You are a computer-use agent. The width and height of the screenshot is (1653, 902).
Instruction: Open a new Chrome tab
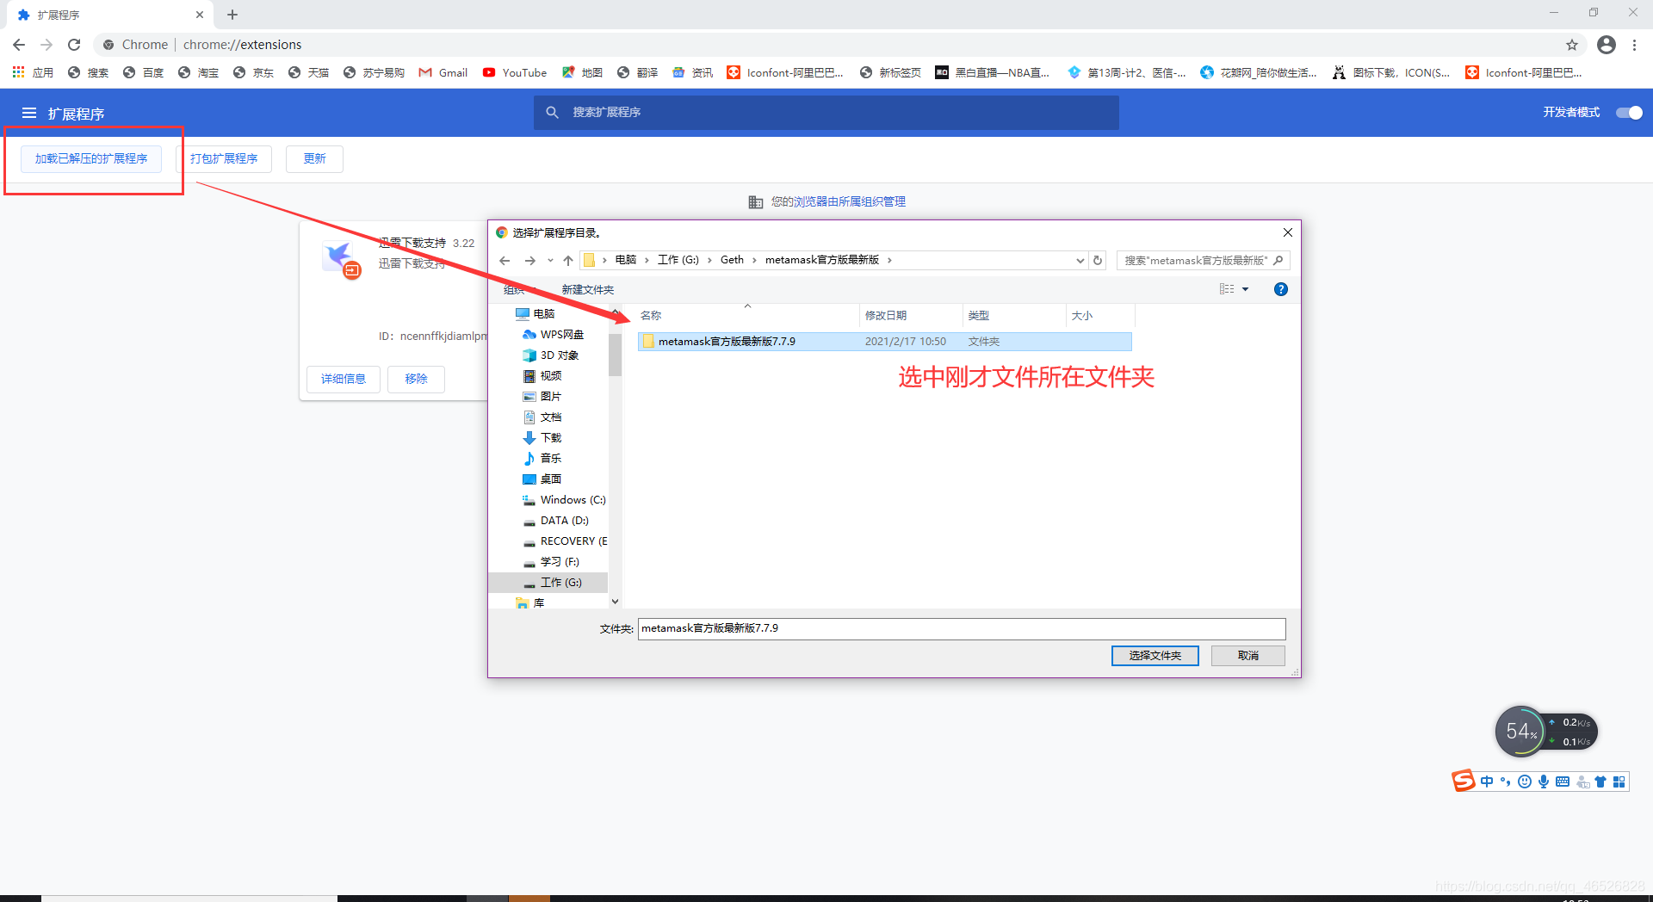point(232,15)
